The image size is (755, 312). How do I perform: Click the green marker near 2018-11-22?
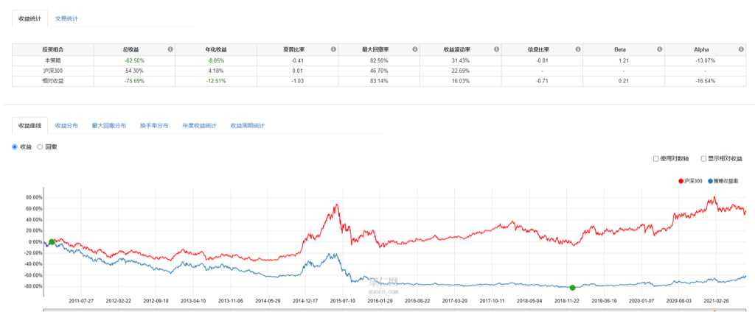(x=573, y=287)
